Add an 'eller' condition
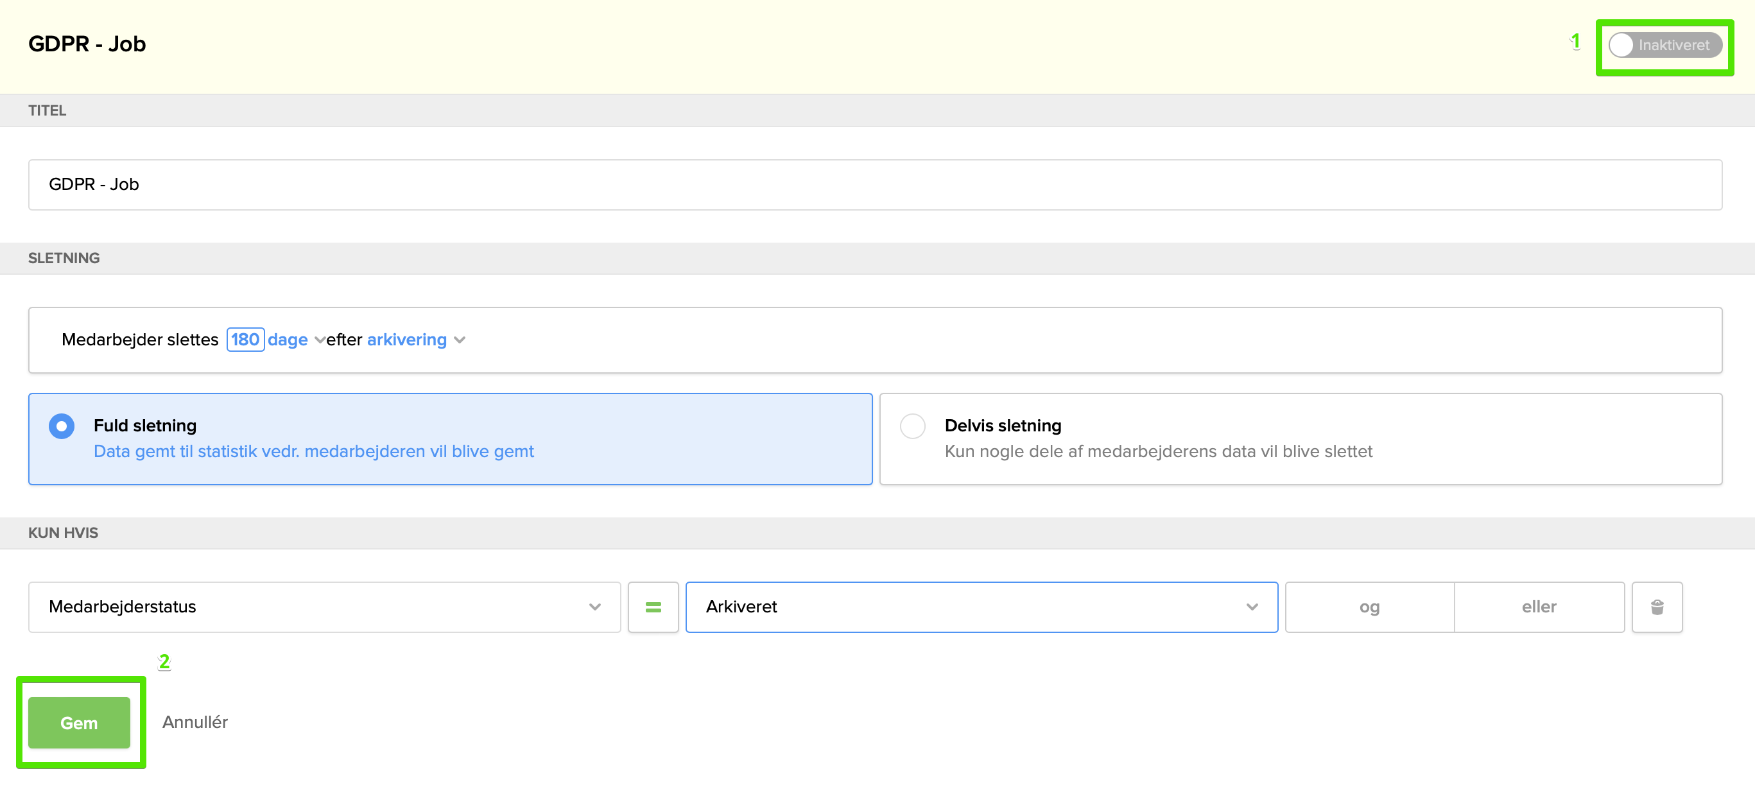 point(1538,607)
